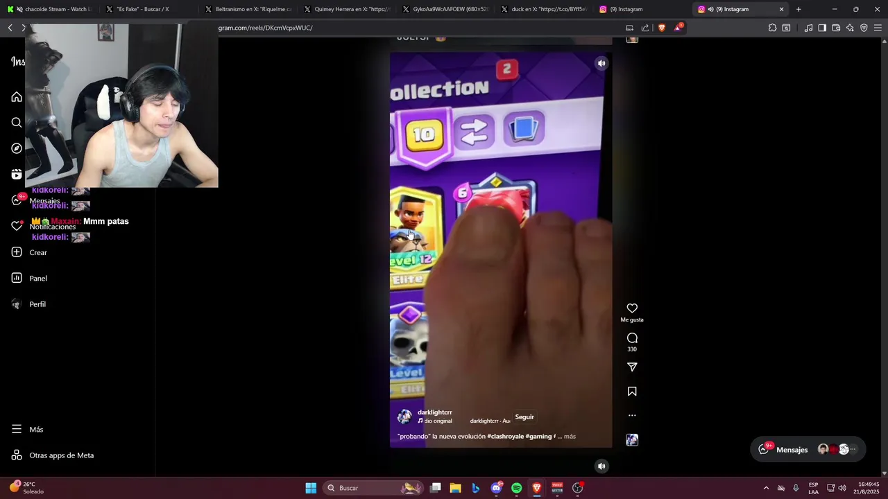Expand more chats dots in Mensajes pill

point(854,450)
